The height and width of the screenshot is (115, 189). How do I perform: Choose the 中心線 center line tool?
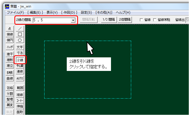click(x=20, y=66)
